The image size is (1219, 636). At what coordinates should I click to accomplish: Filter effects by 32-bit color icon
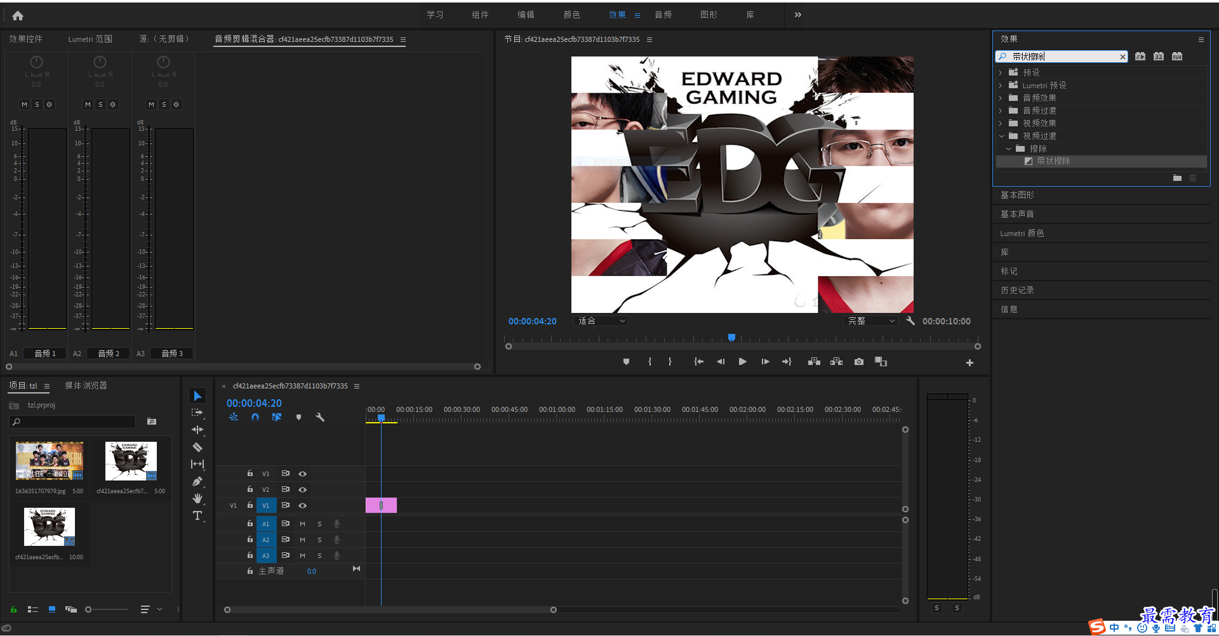(1159, 56)
